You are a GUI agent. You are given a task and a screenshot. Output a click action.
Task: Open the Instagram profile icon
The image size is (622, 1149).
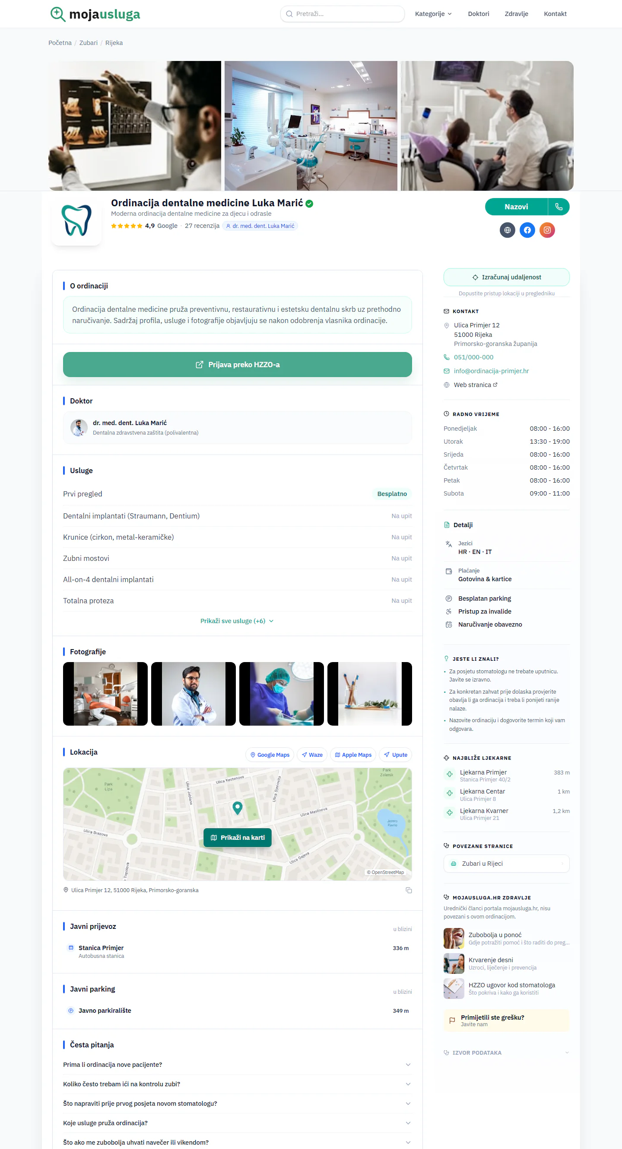point(547,230)
